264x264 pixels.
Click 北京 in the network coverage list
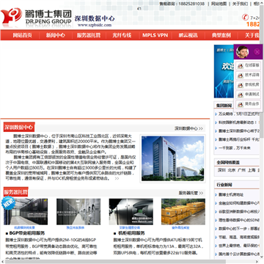coord(232,170)
